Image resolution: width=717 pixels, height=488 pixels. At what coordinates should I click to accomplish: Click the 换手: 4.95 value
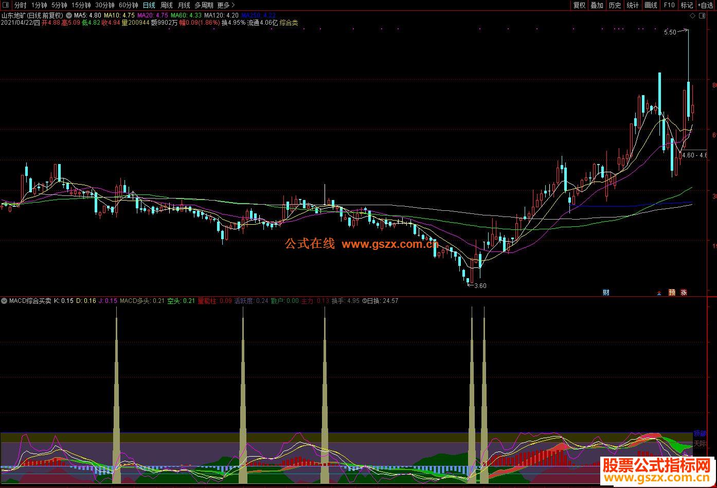point(345,301)
